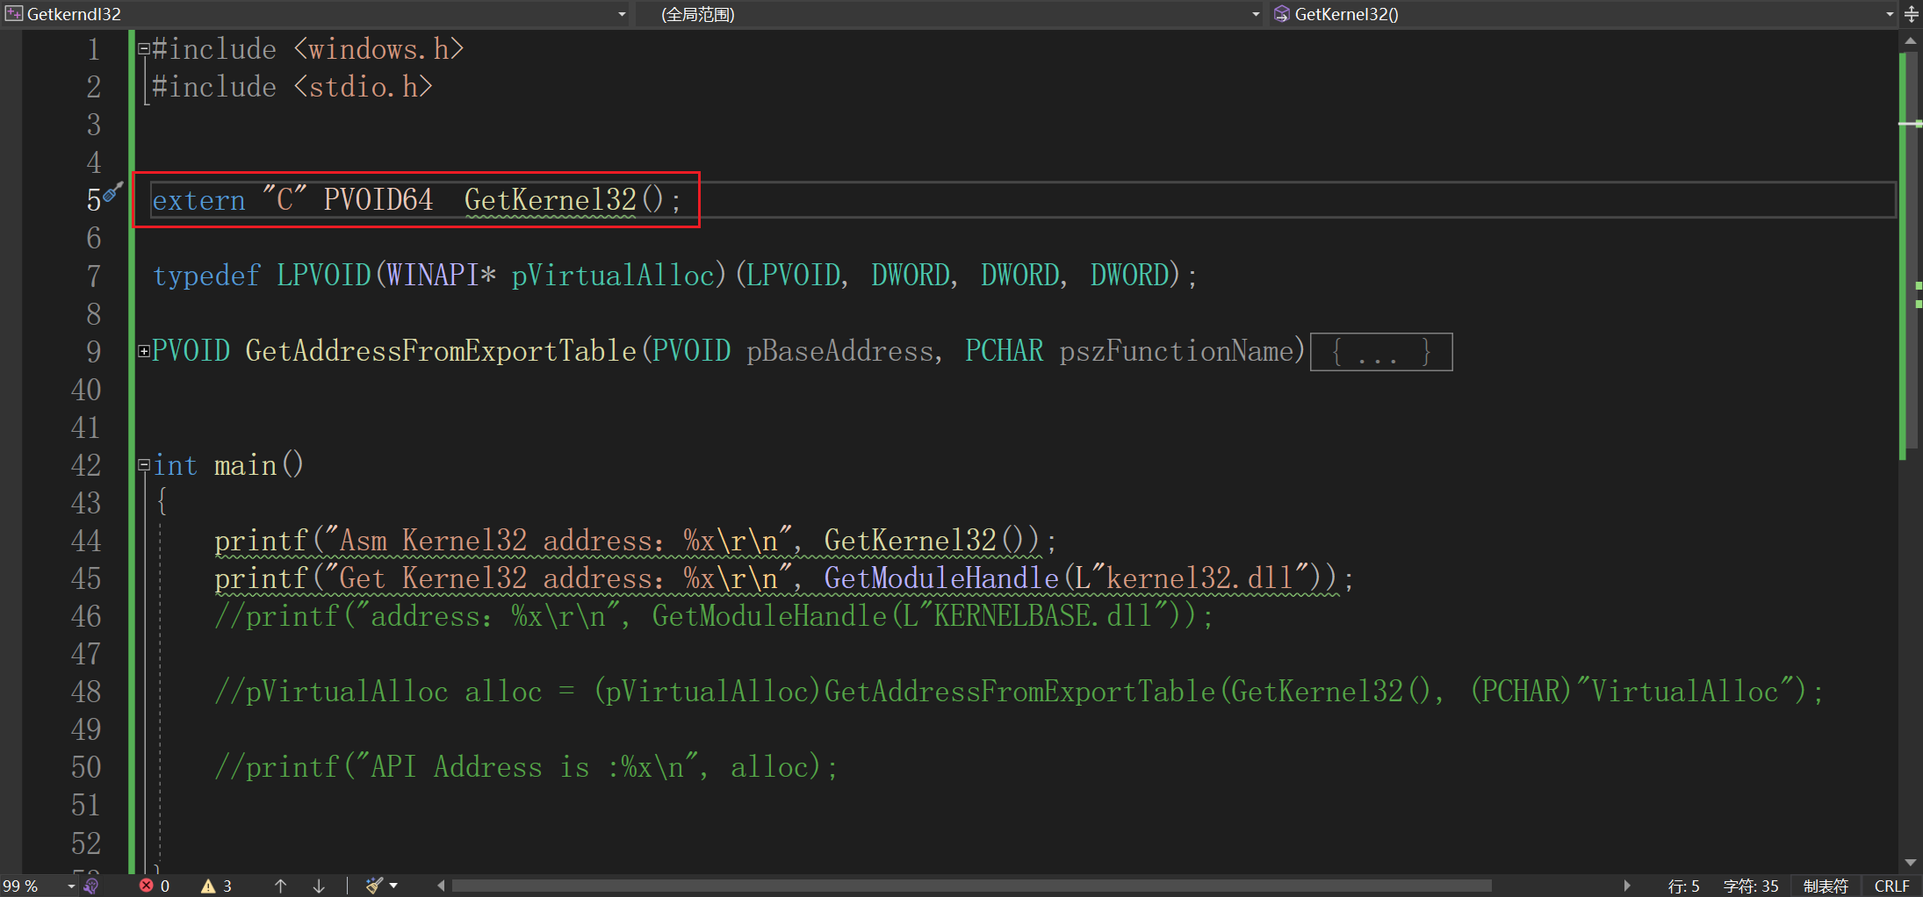This screenshot has height=897, width=1923.
Task: Click the split editor window icon
Action: [x=1912, y=14]
